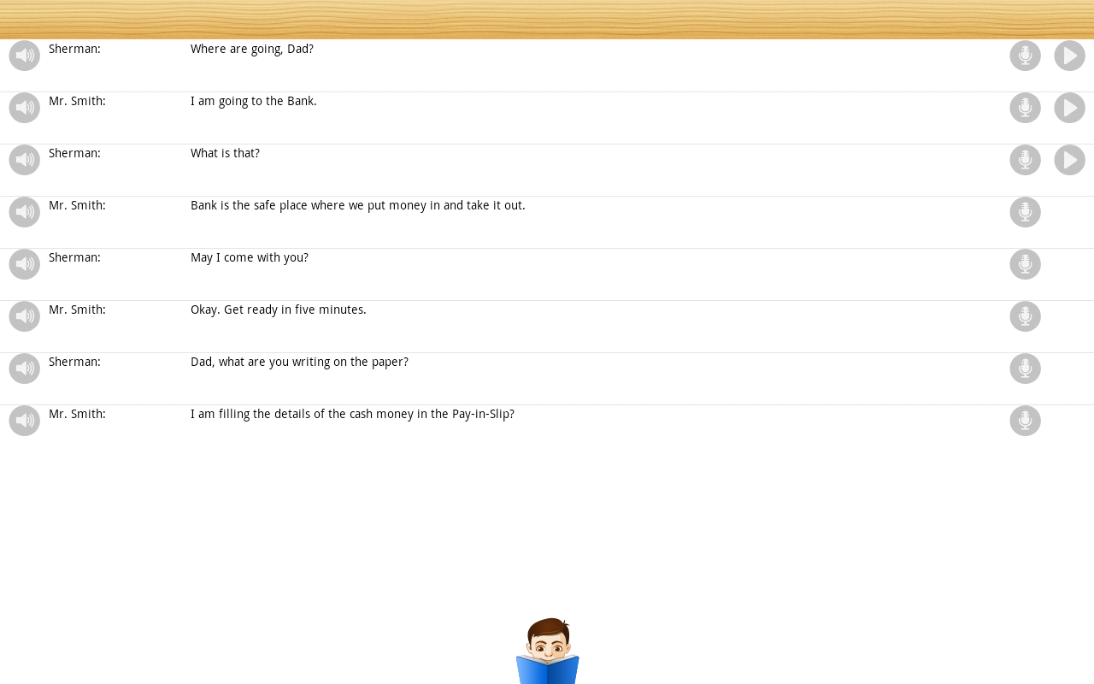This screenshot has width=1094, height=684.
Task: Tap speaker icon beside 'What is that?'
Action: [x=25, y=160]
